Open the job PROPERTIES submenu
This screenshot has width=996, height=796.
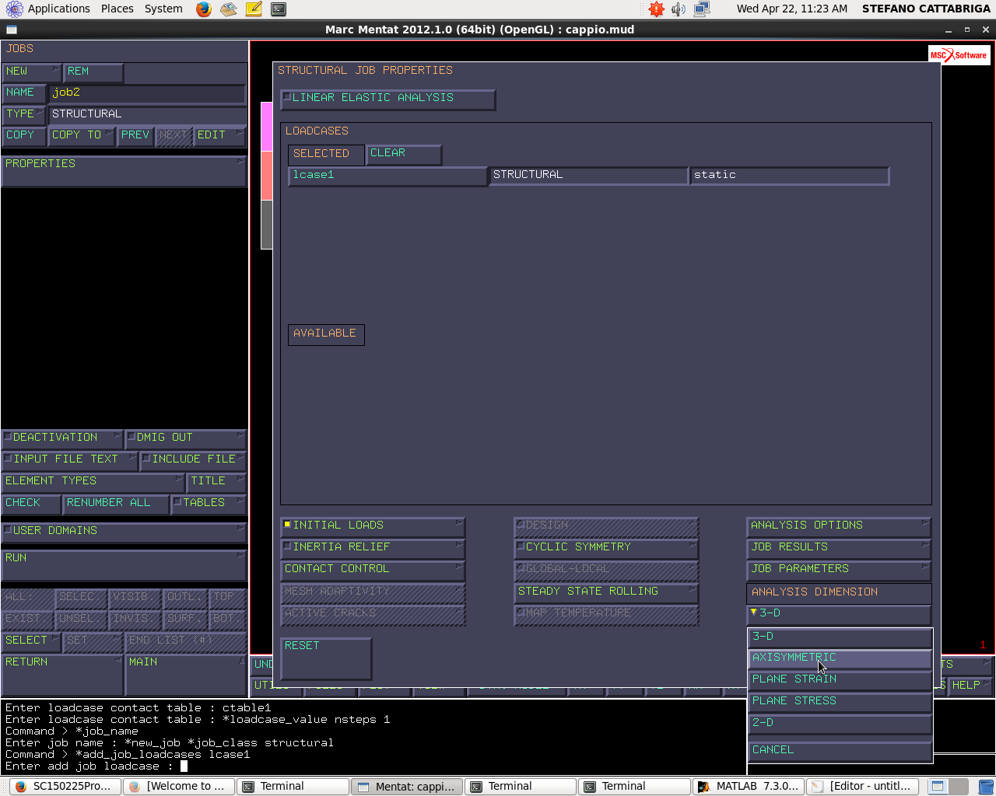pyautogui.click(x=124, y=171)
